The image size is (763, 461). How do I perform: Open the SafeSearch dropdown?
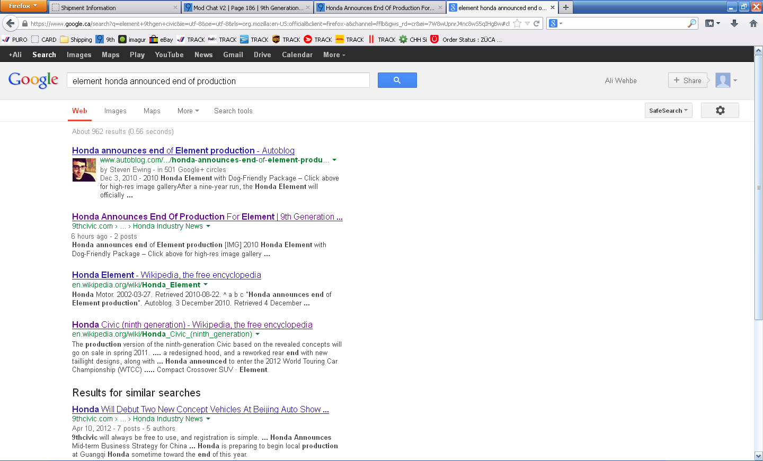point(668,111)
